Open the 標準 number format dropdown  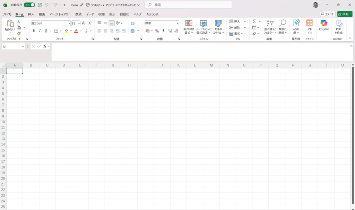pyautogui.click(x=177, y=23)
